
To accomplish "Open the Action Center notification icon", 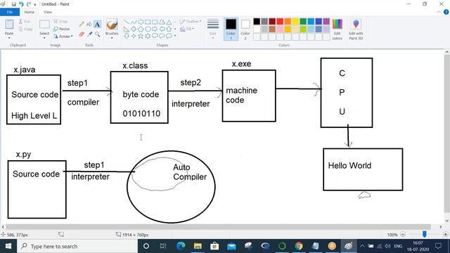I will [438, 246].
